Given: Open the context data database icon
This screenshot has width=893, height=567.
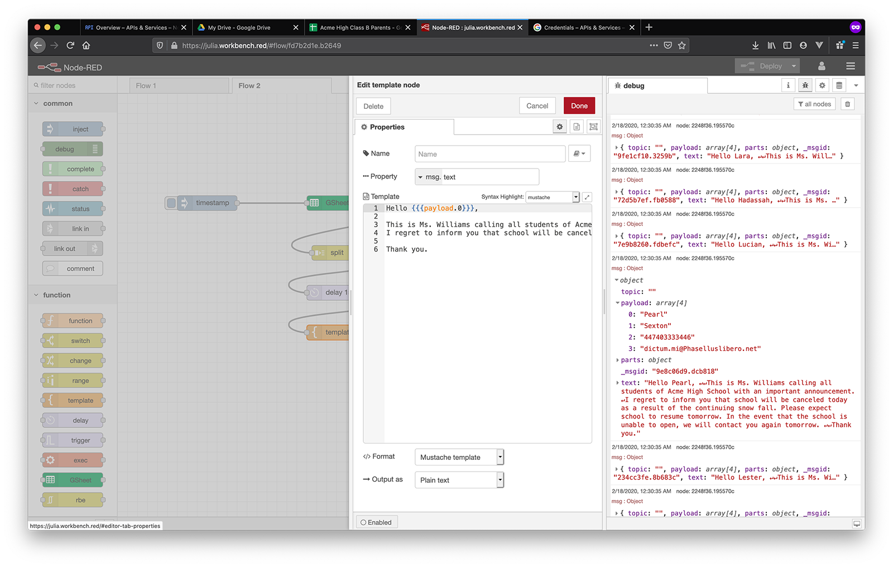Looking at the screenshot, I should [x=839, y=85].
